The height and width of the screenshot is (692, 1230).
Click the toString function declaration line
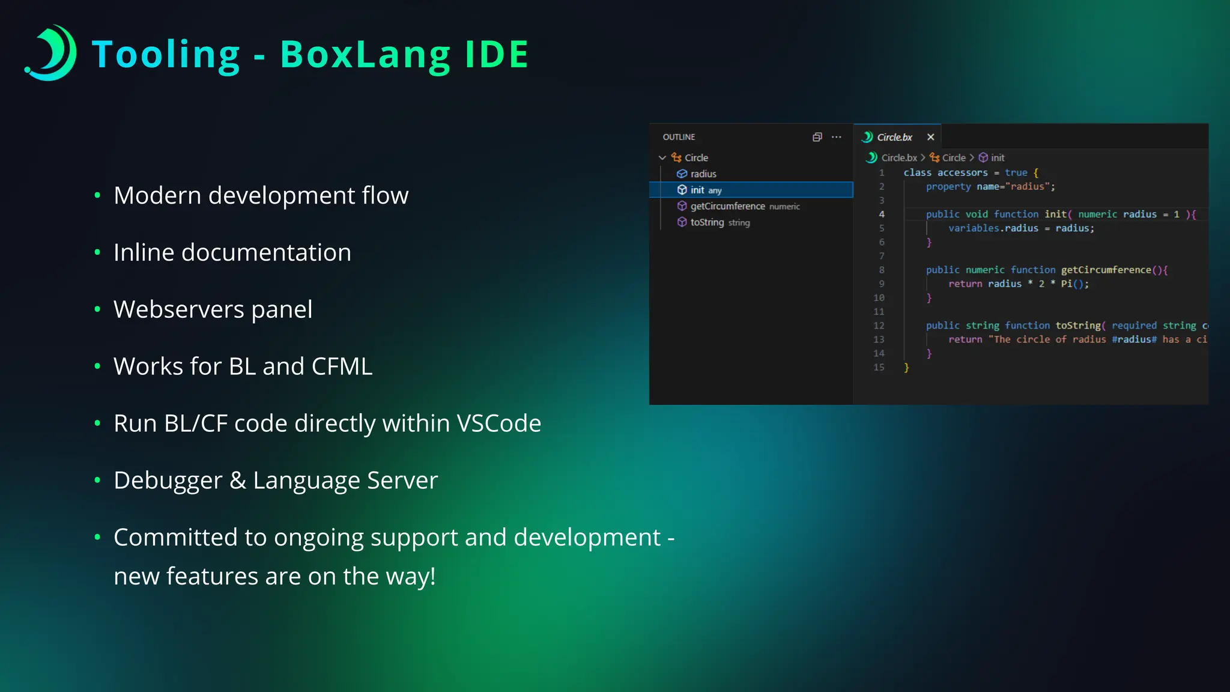pyautogui.click(x=1067, y=326)
